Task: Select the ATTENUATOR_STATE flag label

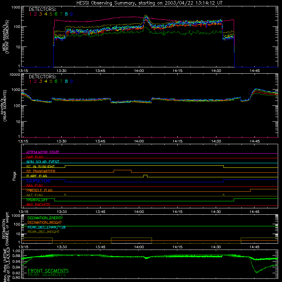Action: [43, 152]
